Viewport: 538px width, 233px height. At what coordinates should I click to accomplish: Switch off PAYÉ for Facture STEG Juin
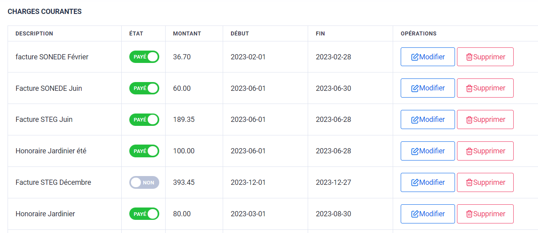[144, 119]
